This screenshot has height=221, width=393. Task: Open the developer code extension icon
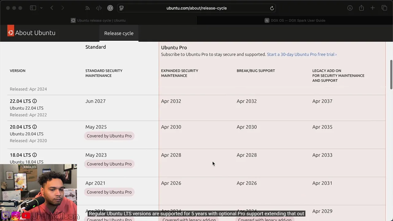tap(99, 8)
